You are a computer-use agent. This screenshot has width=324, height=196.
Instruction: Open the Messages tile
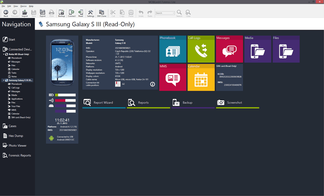(x=229, y=49)
